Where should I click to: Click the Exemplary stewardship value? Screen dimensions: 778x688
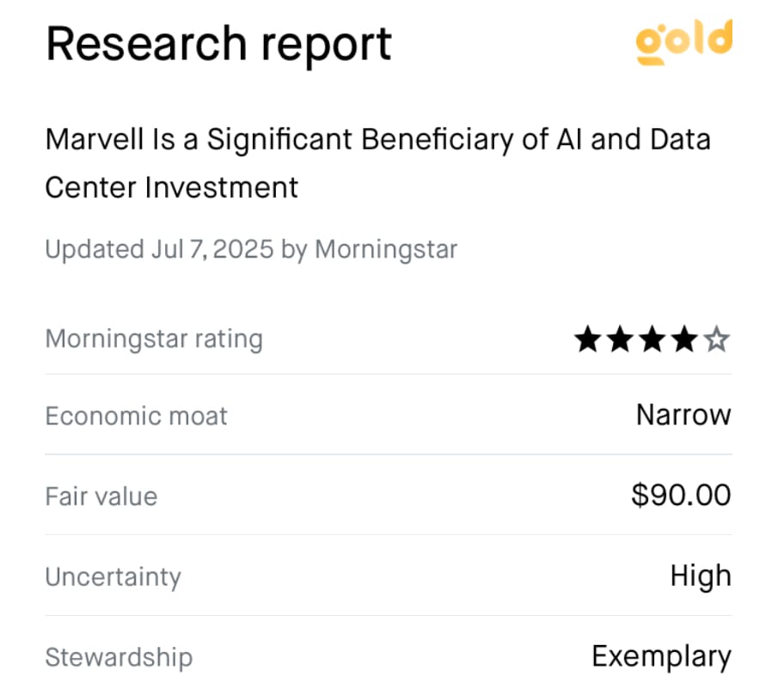click(x=662, y=657)
